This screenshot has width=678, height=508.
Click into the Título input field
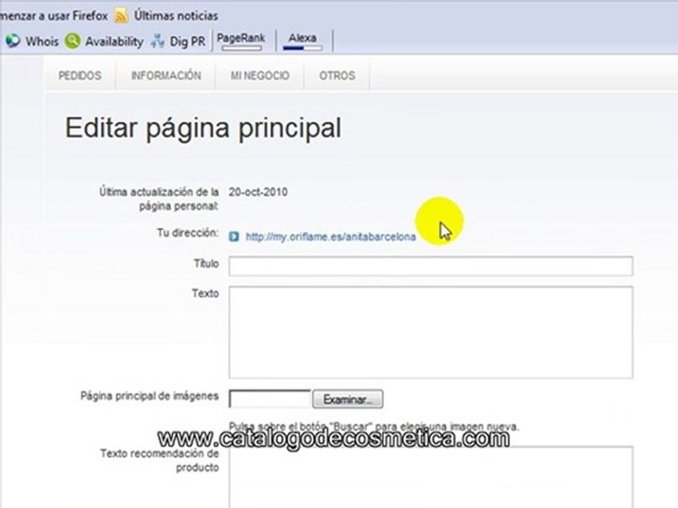(x=431, y=266)
